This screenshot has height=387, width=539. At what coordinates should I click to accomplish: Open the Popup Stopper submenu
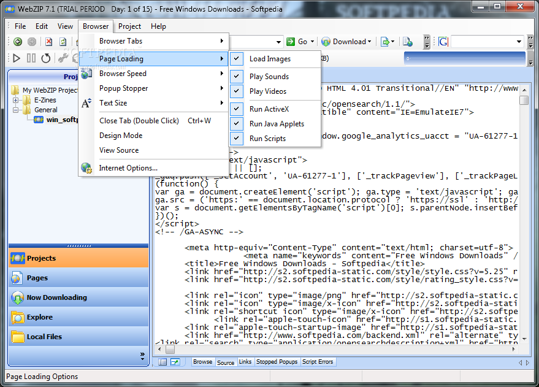click(154, 88)
